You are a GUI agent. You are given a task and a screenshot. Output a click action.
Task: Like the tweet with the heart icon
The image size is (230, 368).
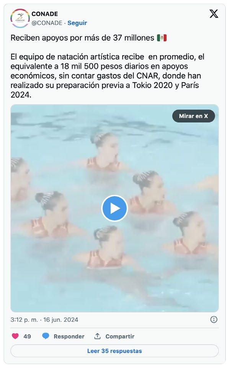pos(15,336)
